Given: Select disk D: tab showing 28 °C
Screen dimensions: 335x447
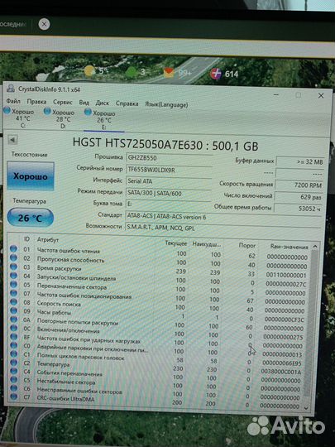Looking at the screenshot, I should pos(60,119).
